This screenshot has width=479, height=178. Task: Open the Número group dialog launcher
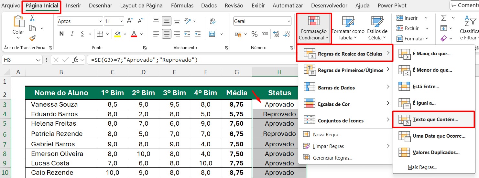[x=290, y=48]
